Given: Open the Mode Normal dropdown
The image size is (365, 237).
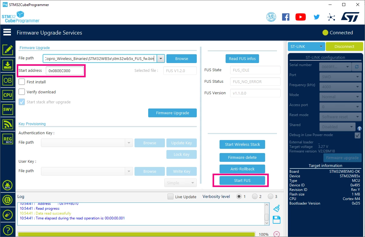Looking at the screenshot, I should [340, 97].
